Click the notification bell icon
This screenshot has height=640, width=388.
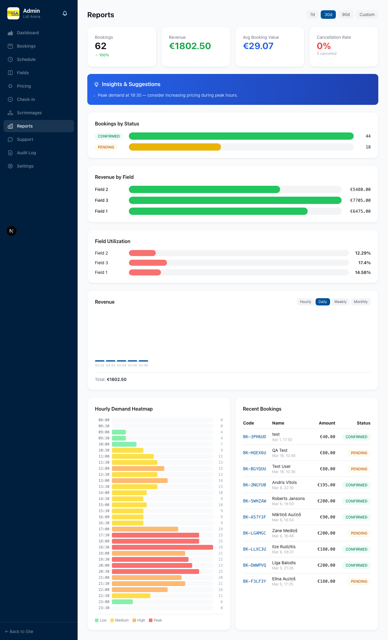tap(65, 13)
